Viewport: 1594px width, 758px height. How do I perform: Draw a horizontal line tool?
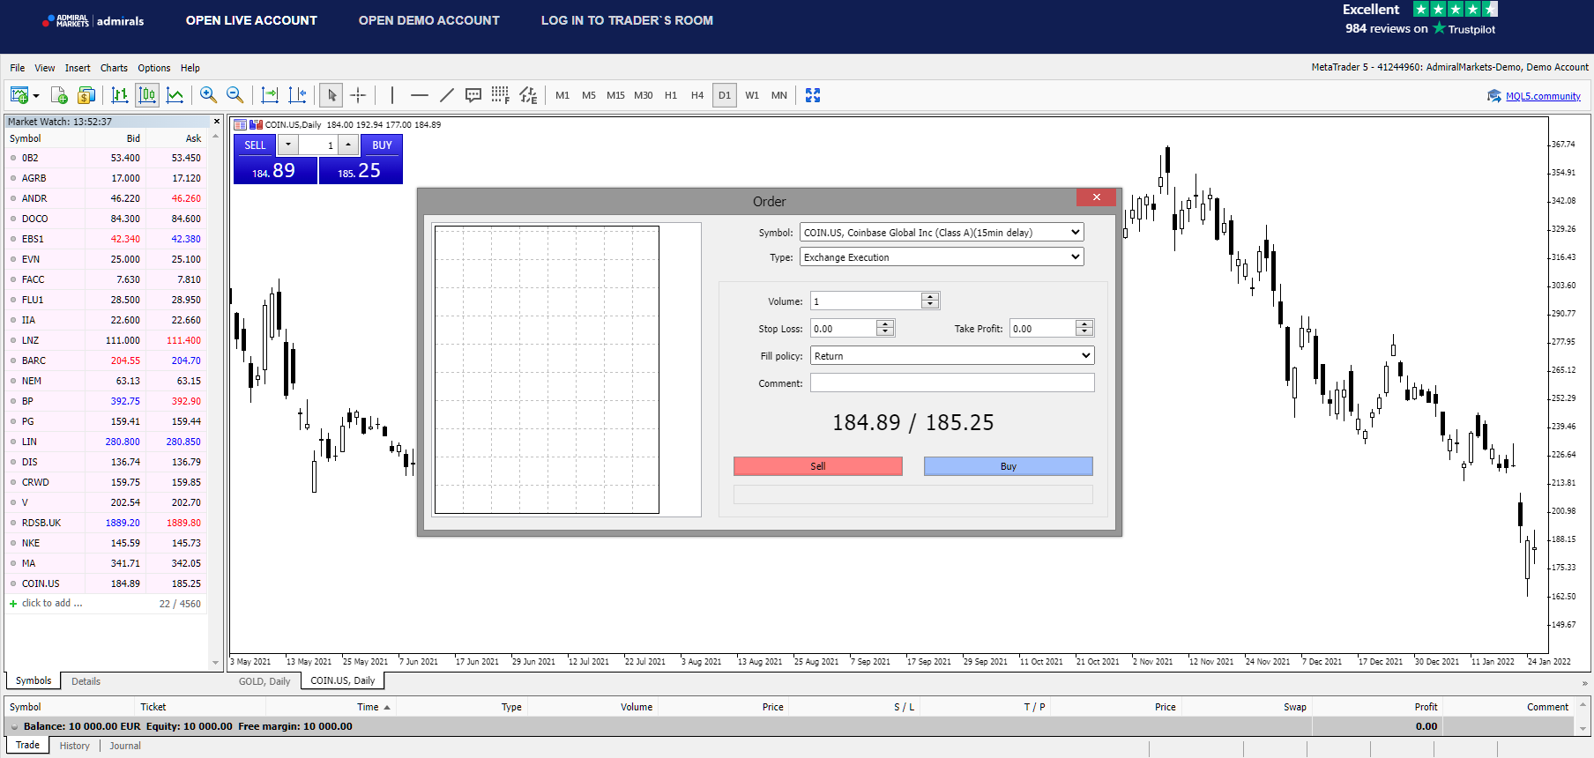420,95
